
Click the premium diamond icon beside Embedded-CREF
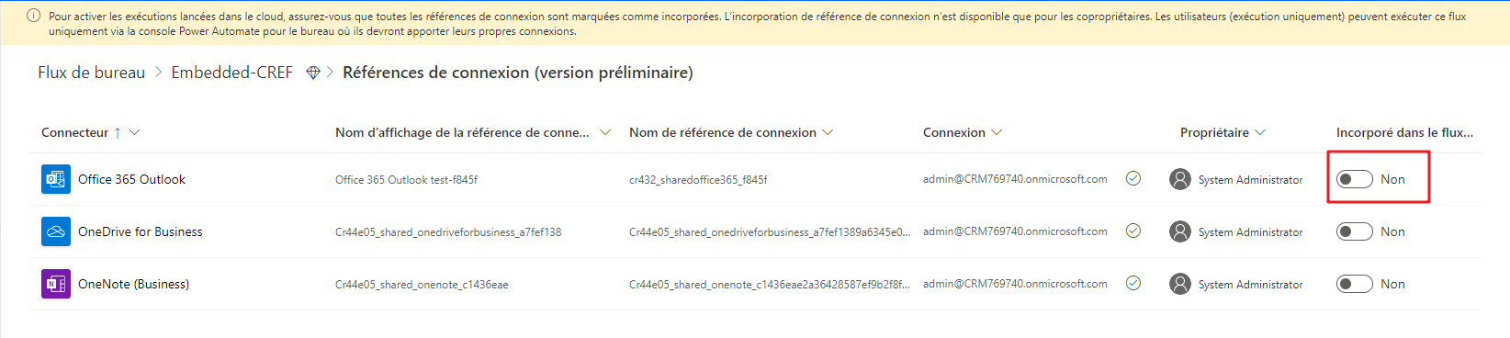[313, 73]
